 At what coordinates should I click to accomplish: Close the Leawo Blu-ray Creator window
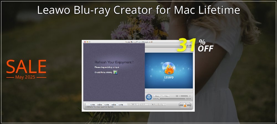click(85, 42)
